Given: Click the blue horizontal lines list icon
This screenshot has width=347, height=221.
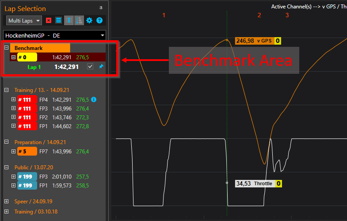Looking at the screenshot, I should (x=58, y=20).
